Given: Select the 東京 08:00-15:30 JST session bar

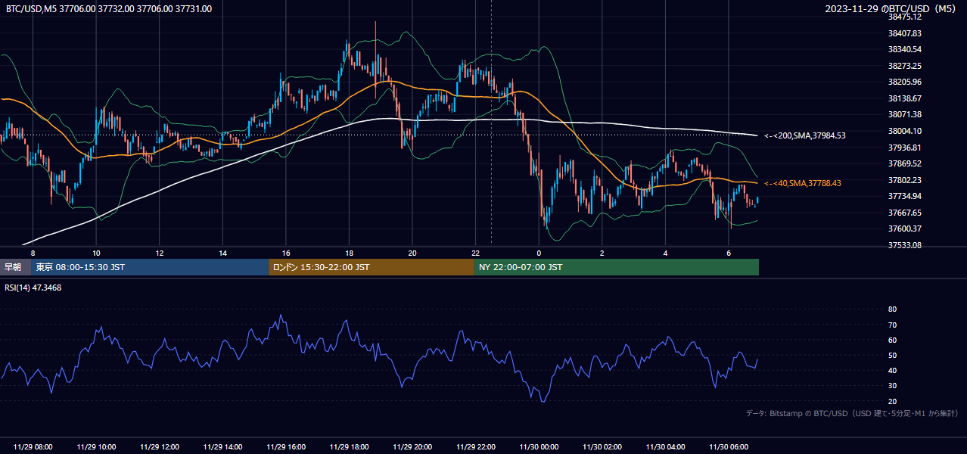Looking at the screenshot, I should [150, 267].
